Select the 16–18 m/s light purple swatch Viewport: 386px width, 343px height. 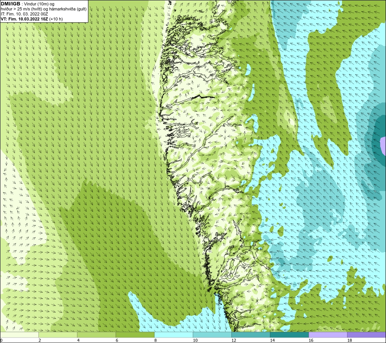tap(328, 334)
